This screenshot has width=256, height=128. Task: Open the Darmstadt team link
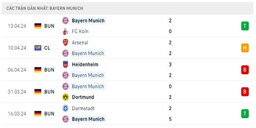83,108
